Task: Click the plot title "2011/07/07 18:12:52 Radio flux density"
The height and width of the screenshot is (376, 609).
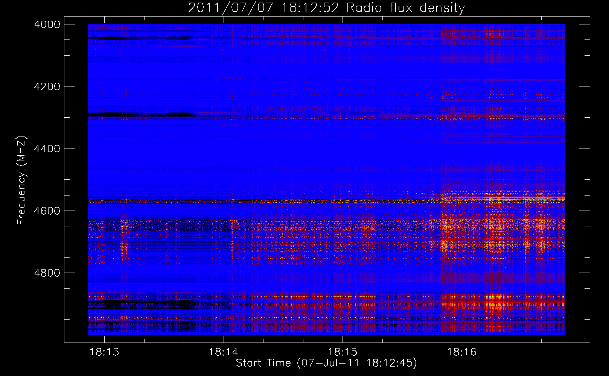Action: click(326, 8)
